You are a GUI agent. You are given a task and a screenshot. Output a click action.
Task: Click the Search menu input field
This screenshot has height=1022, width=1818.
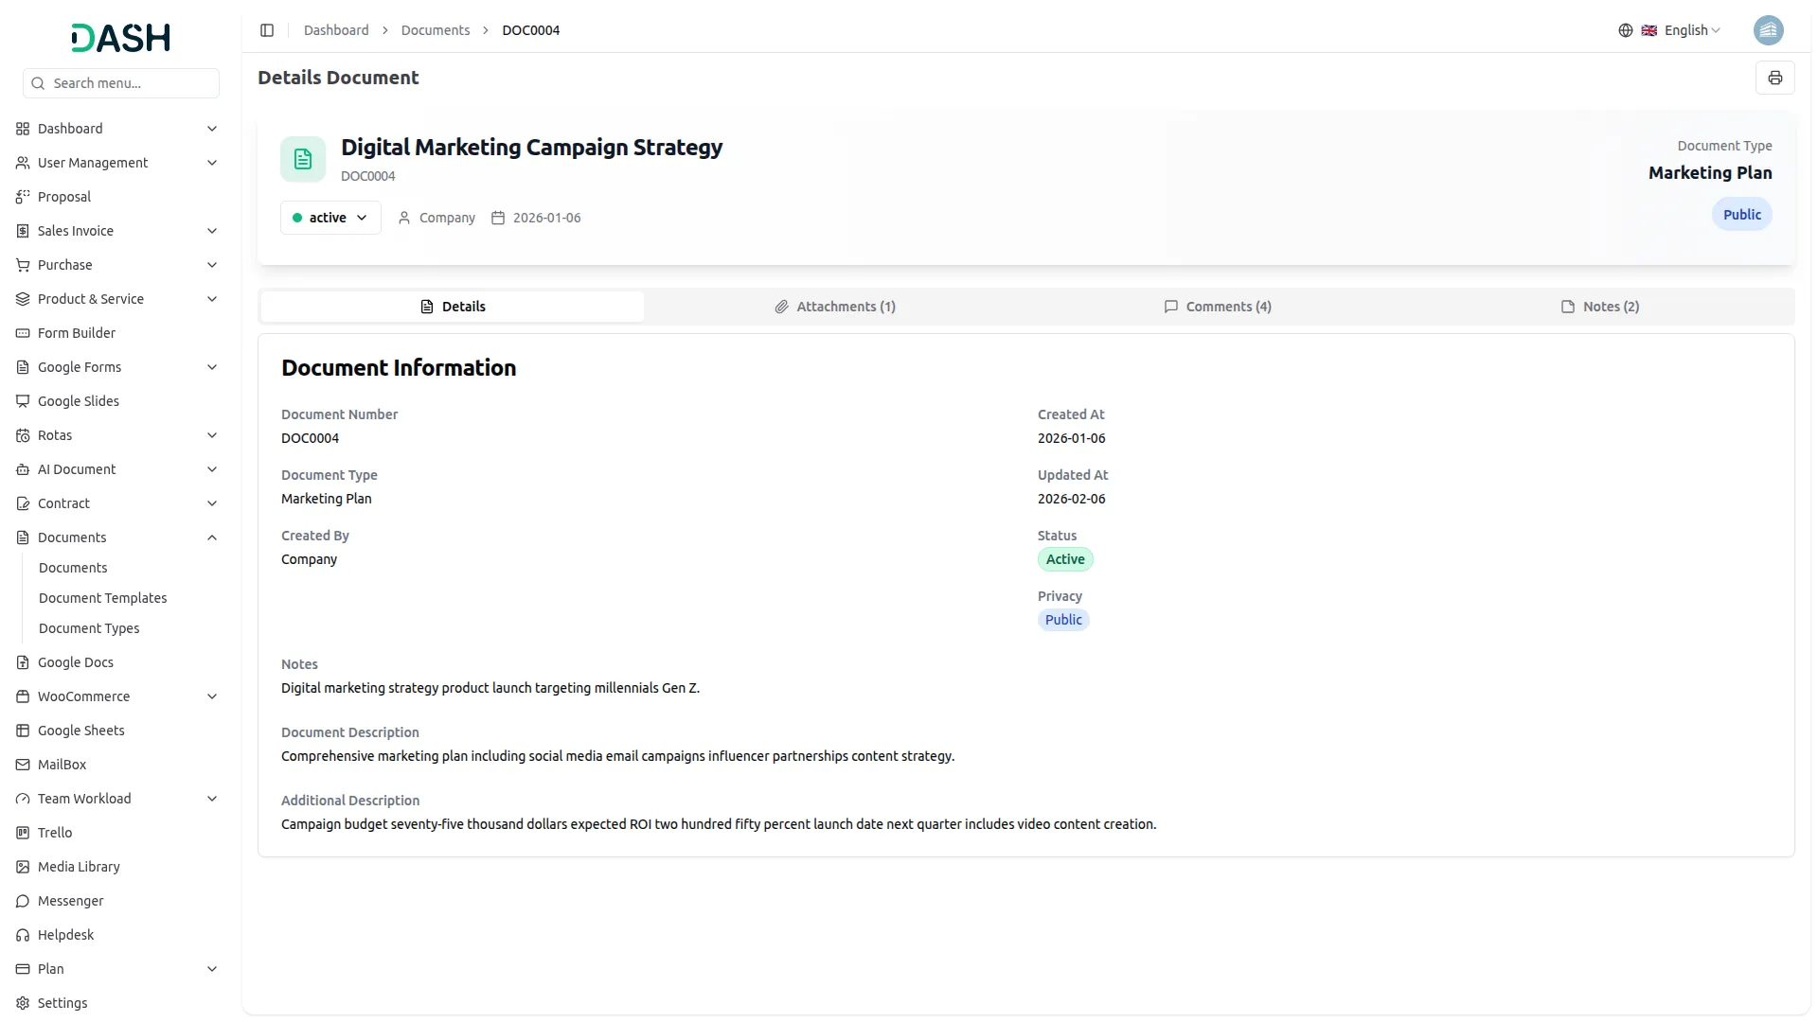[121, 83]
